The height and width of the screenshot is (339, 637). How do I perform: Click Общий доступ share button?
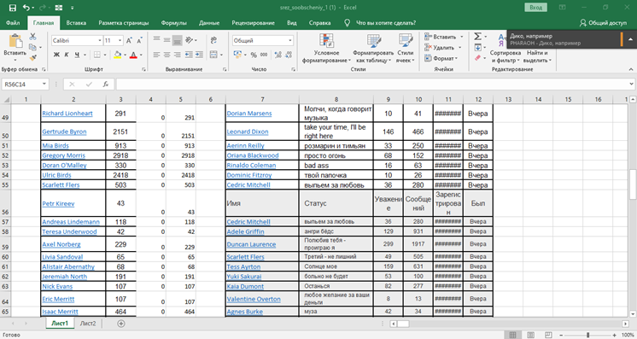coord(603,23)
